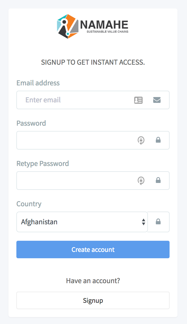Image resolution: width=187 pixels, height=324 pixels.
Task: Click the Country label
Action: (29, 204)
